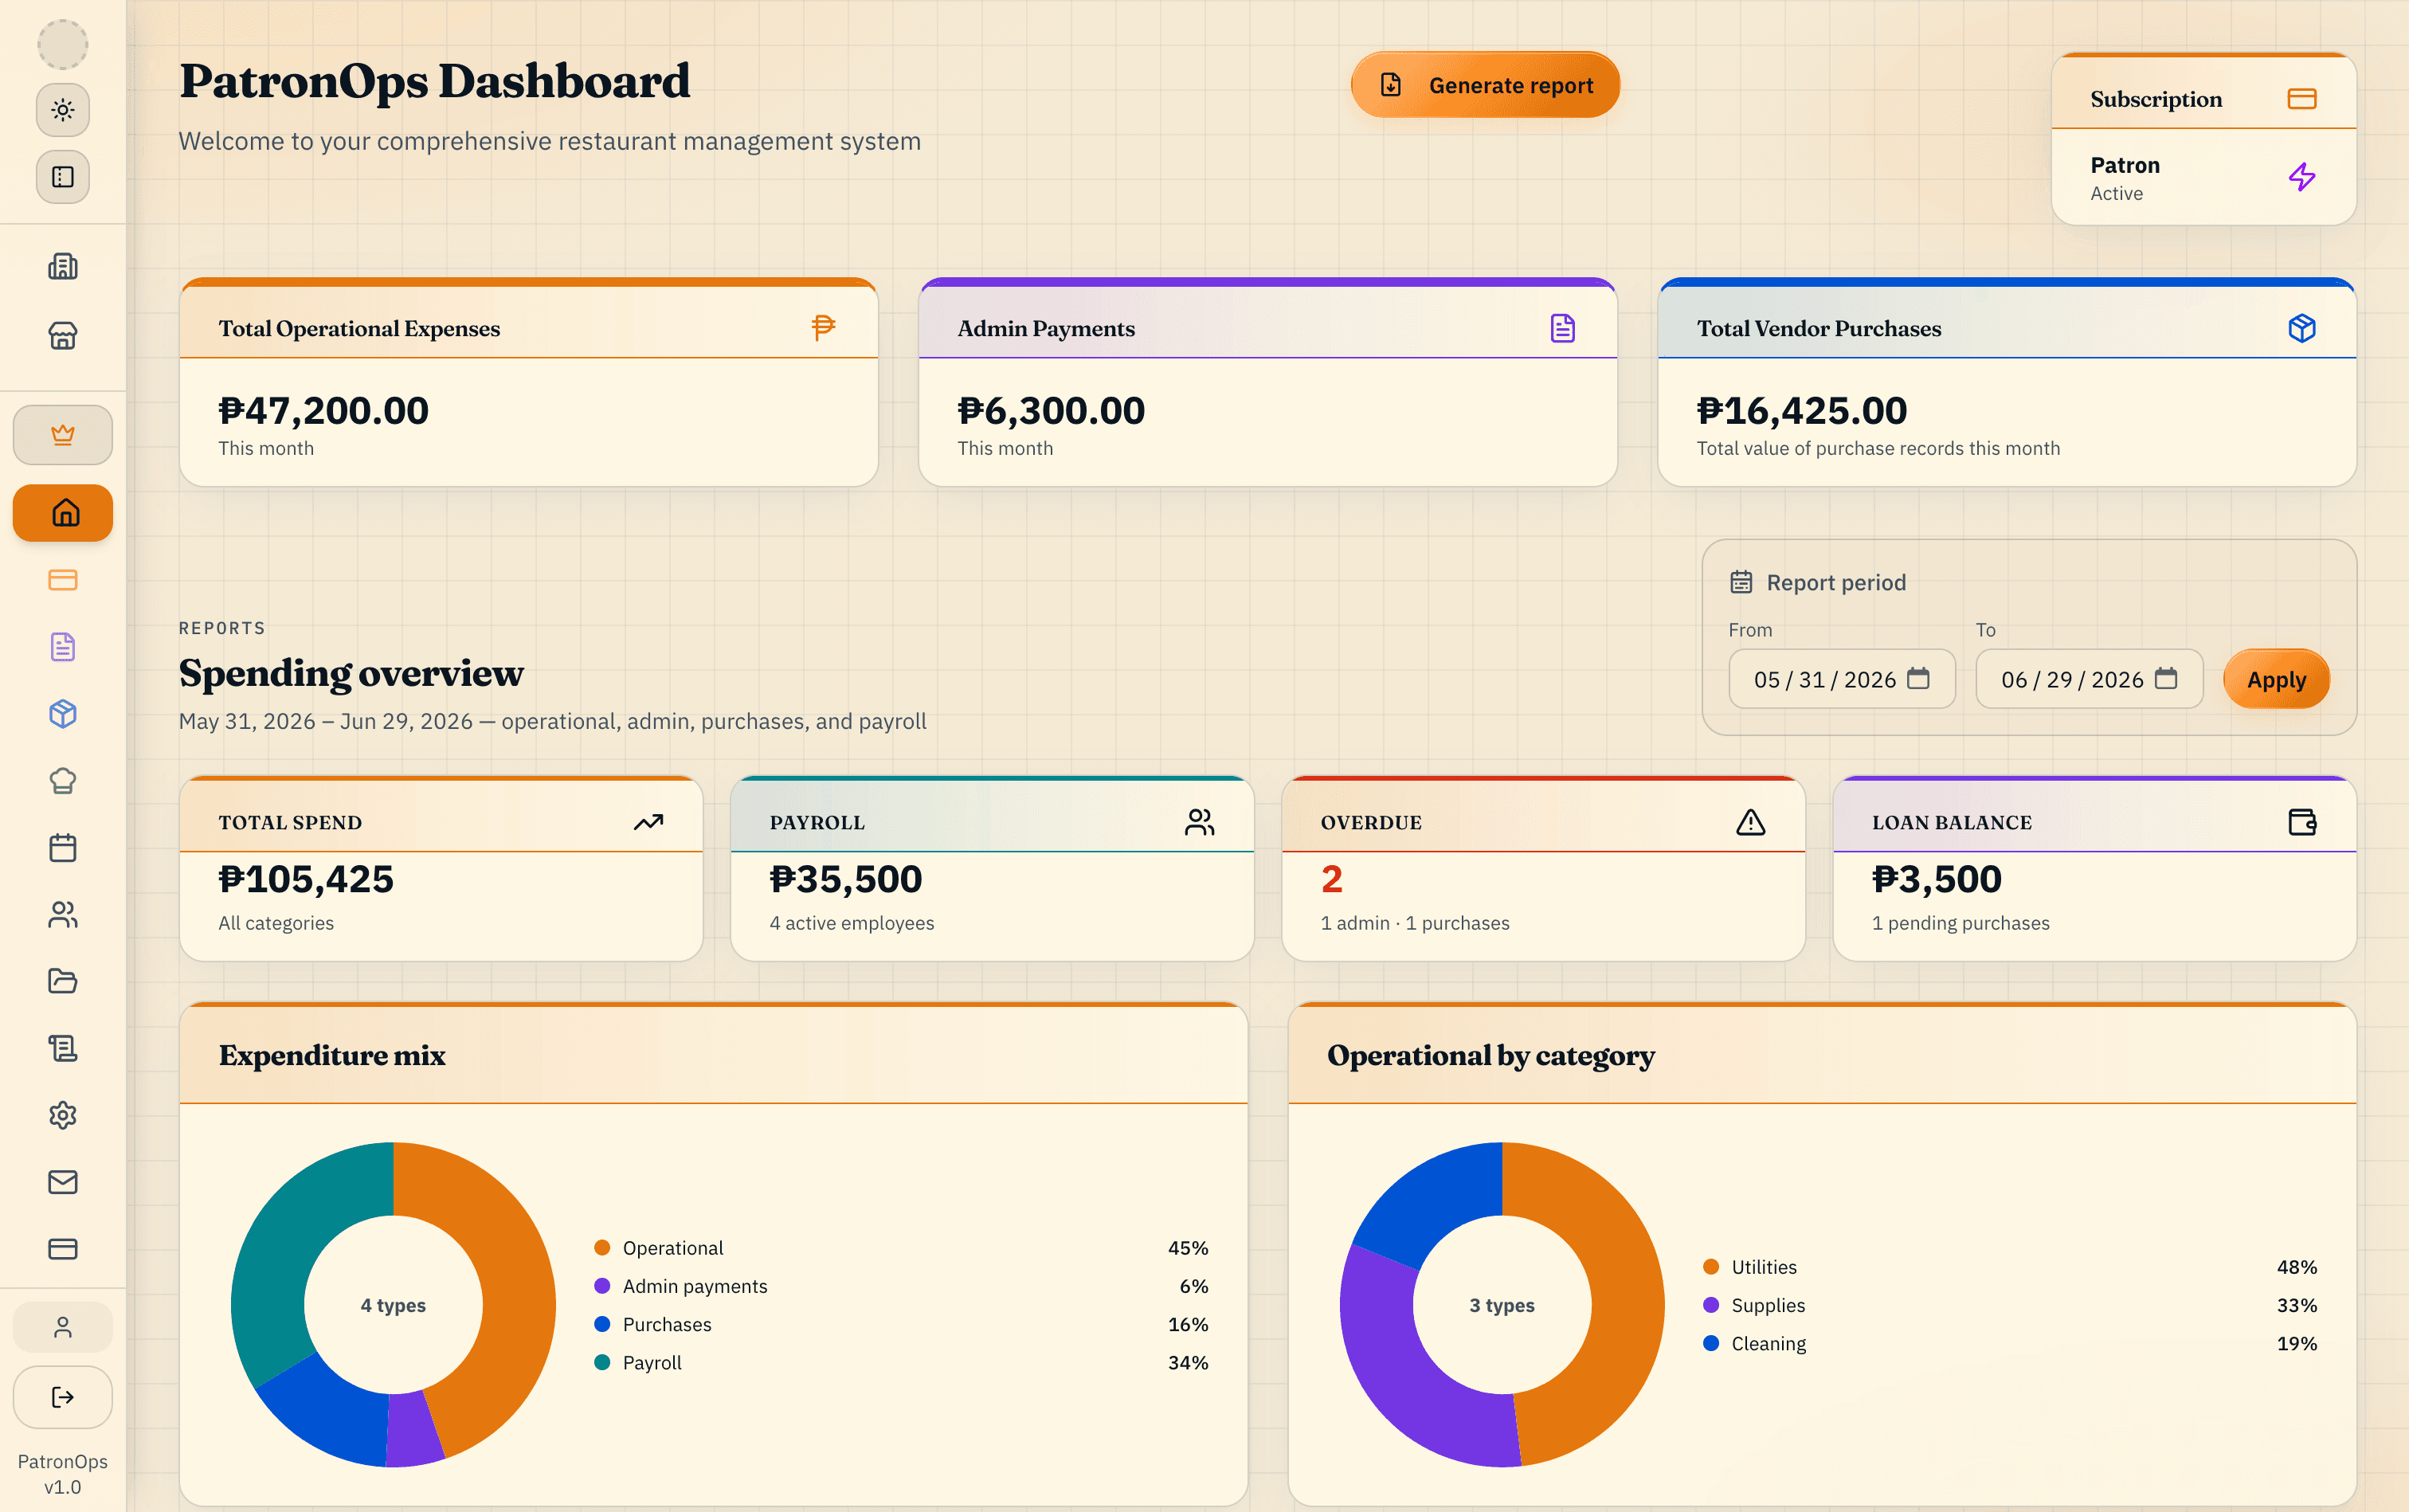Image resolution: width=2409 pixels, height=1512 pixels.
Task: Select the crown subscription icon in sidebar
Action: click(62, 435)
